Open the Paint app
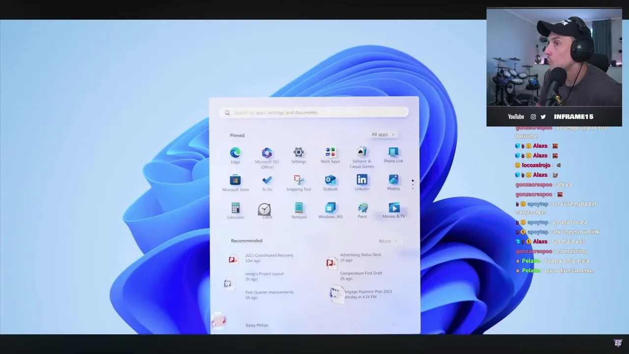This screenshot has width=629, height=354. (x=362, y=211)
